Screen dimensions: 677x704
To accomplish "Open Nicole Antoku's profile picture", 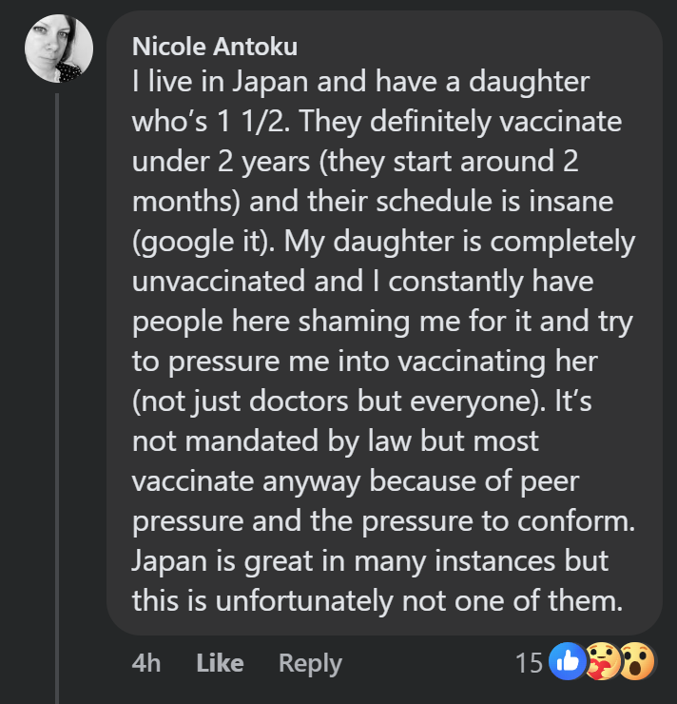I will coord(58,49).
